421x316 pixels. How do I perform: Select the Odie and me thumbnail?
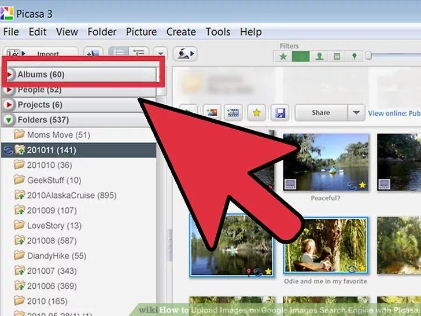click(x=326, y=246)
